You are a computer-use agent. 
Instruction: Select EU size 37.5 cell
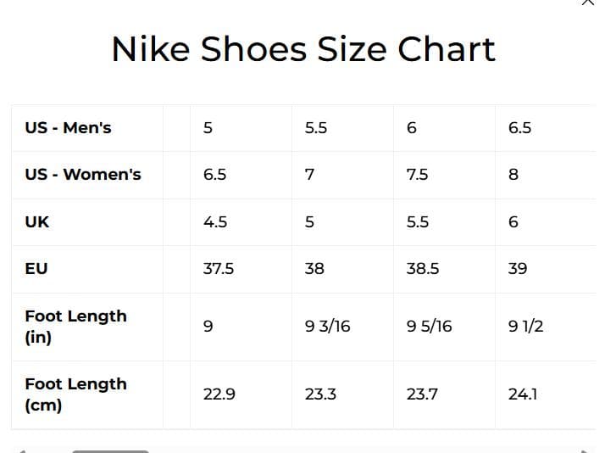click(x=219, y=269)
